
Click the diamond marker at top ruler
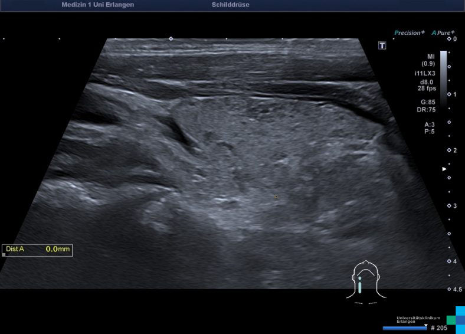pos(171,38)
